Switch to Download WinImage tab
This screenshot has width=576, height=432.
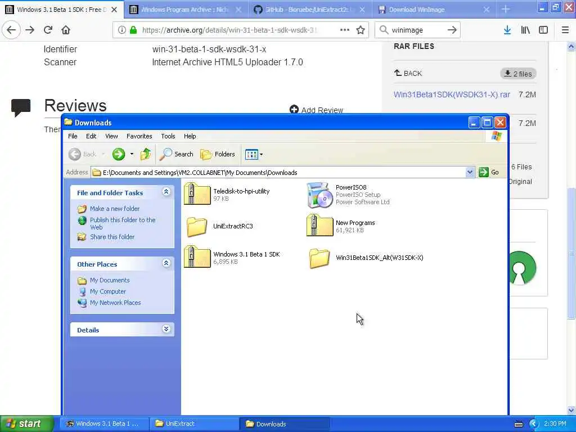pyautogui.click(x=434, y=10)
